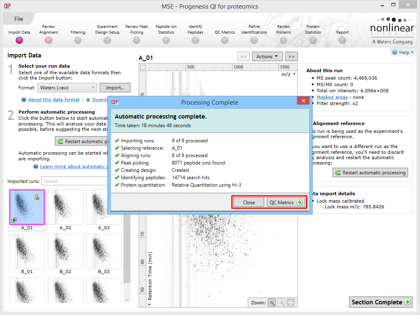Click the '14714 search hits' text
420x315 pixels.
(x=190, y=178)
